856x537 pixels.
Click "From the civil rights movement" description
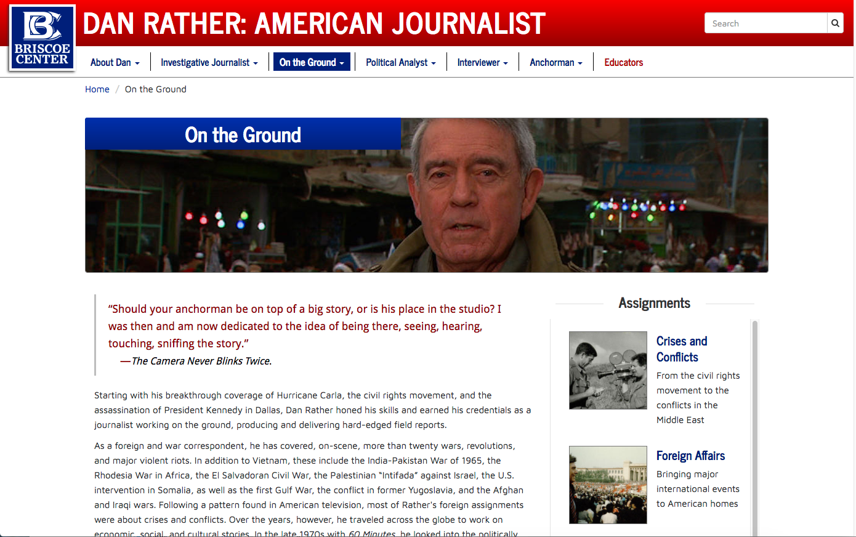coord(698,398)
